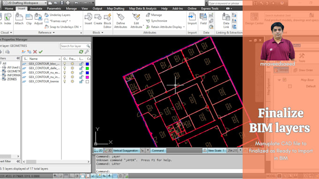This screenshot has width=319, height=179.
Task: Switch to the Annotate ribbon tab
Action: coord(36,8)
